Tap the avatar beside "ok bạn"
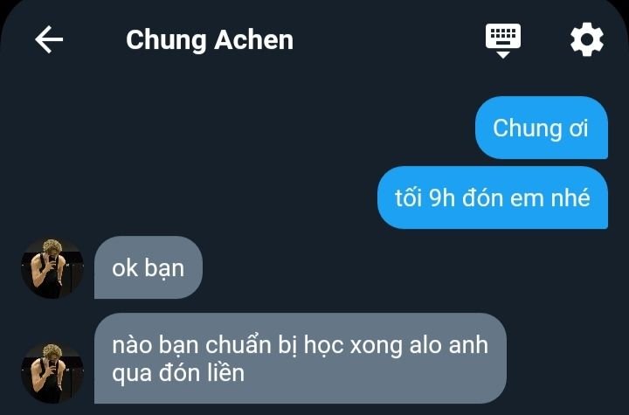The image size is (629, 415). coord(52,267)
